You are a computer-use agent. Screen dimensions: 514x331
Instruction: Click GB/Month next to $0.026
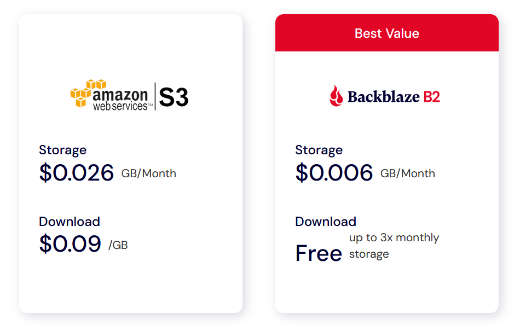(148, 174)
